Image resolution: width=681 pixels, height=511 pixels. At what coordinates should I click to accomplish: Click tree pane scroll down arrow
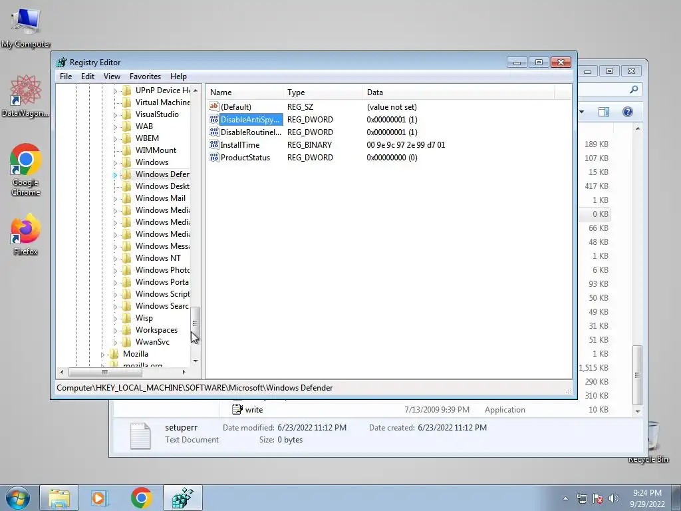[196, 361]
